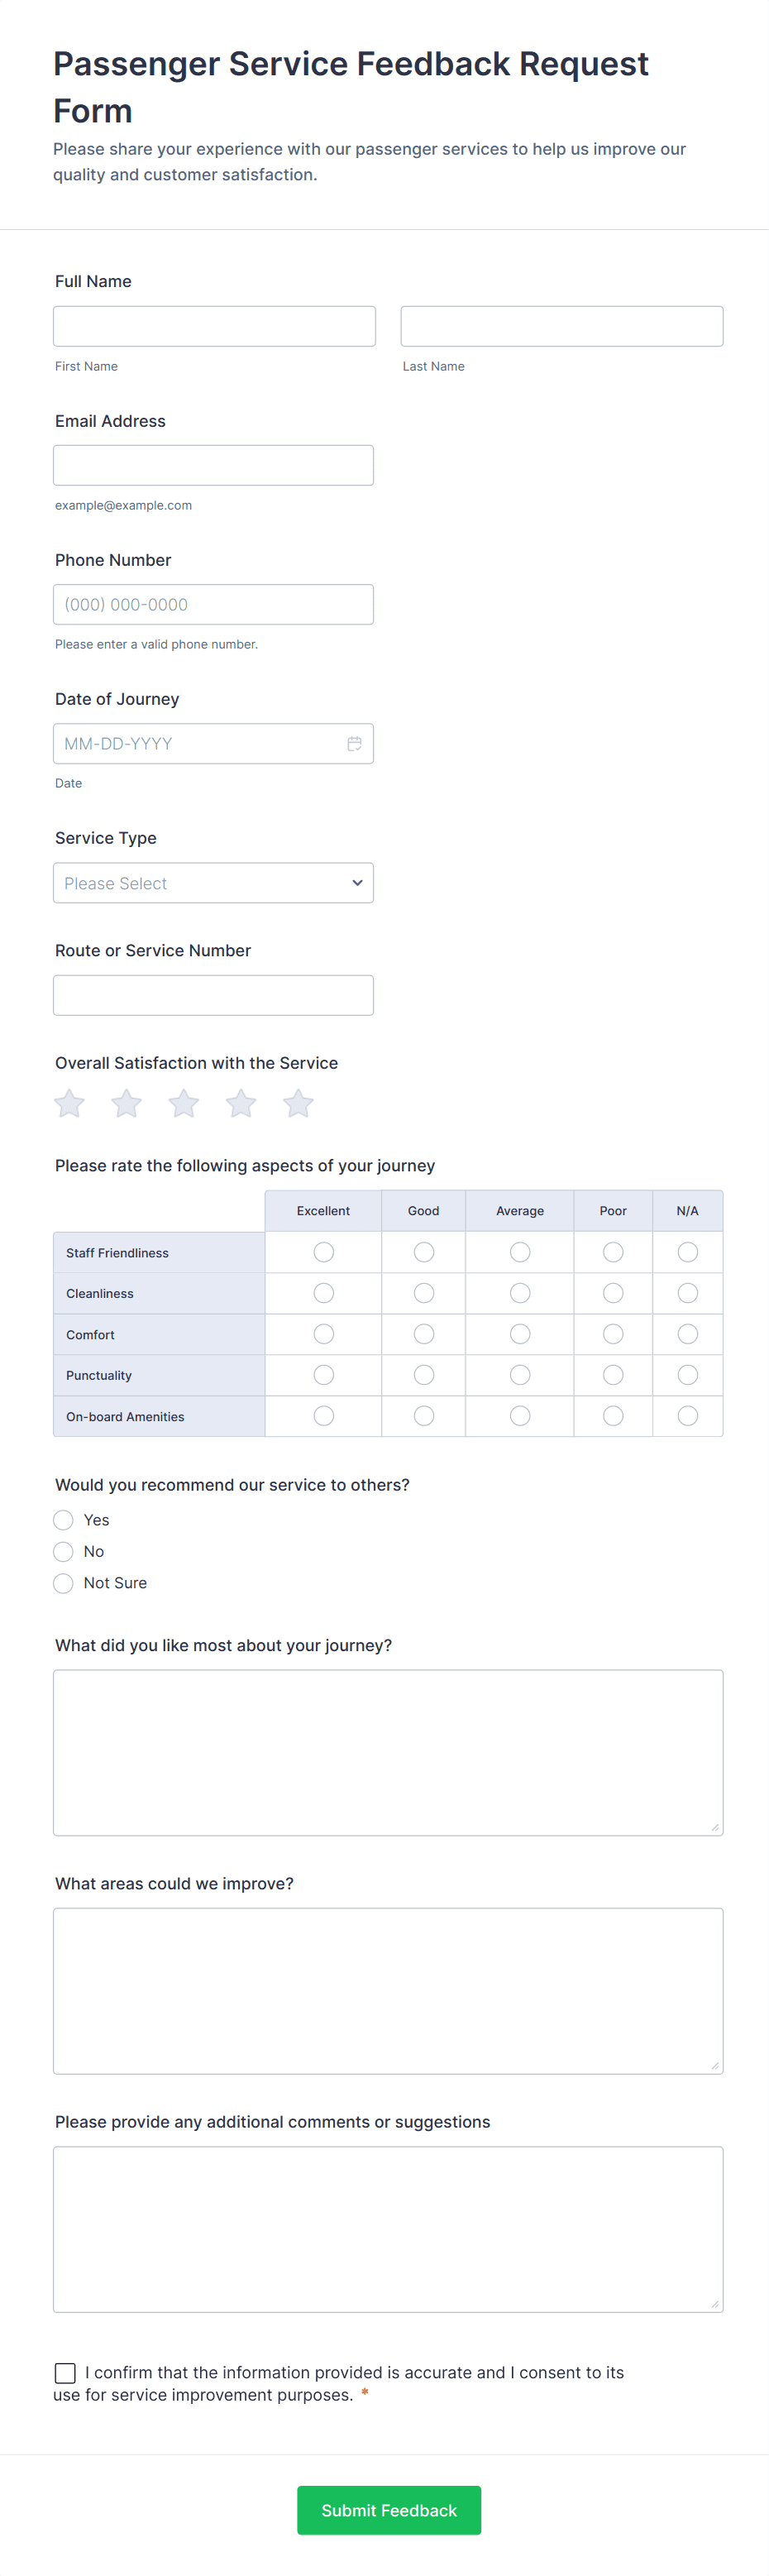Rate overall satisfaction one star
The image size is (769, 2576).
[69, 1103]
